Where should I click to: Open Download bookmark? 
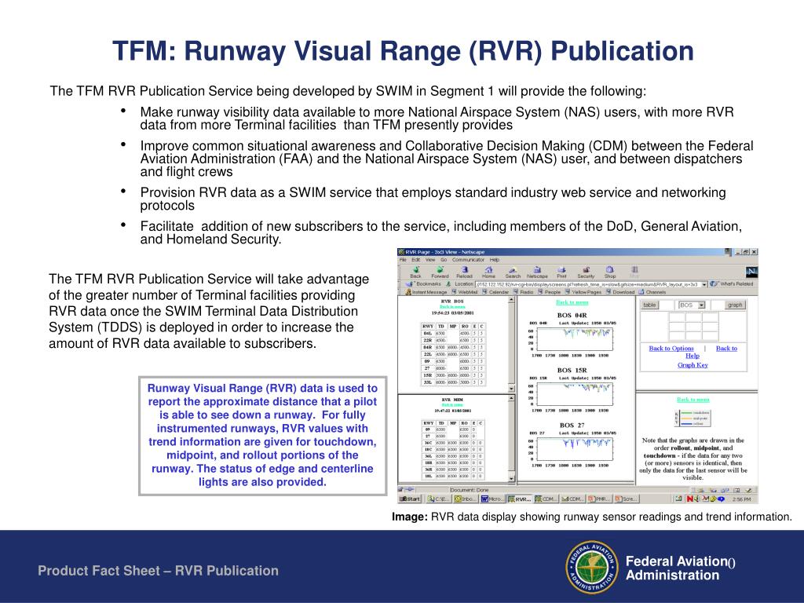[x=620, y=292]
